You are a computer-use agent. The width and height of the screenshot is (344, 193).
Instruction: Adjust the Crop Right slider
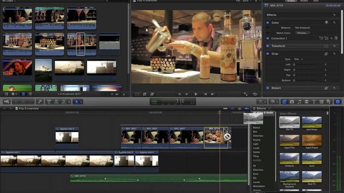[x=305, y=70]
